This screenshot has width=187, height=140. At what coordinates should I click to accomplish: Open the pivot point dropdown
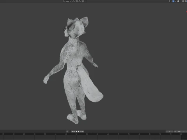(x=73, y=1)
